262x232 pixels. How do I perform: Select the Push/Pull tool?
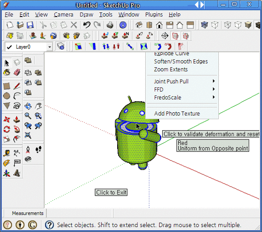[17, 120]
